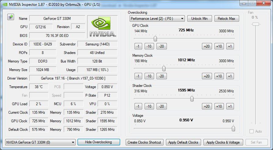Image resolution: width=273 pixels, height=150 pixels.
Task: Click the NVIDIA Inspector title bar icon
Action: pyautogui.click(x=5, y=5)
